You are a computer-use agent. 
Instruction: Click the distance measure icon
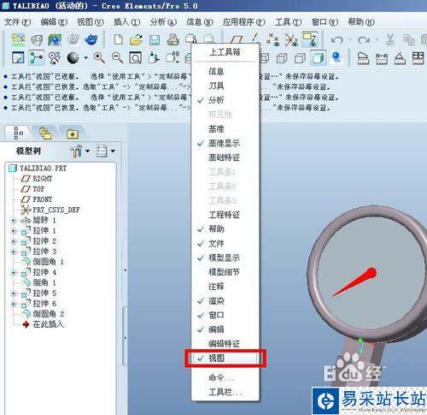(382, 58)
